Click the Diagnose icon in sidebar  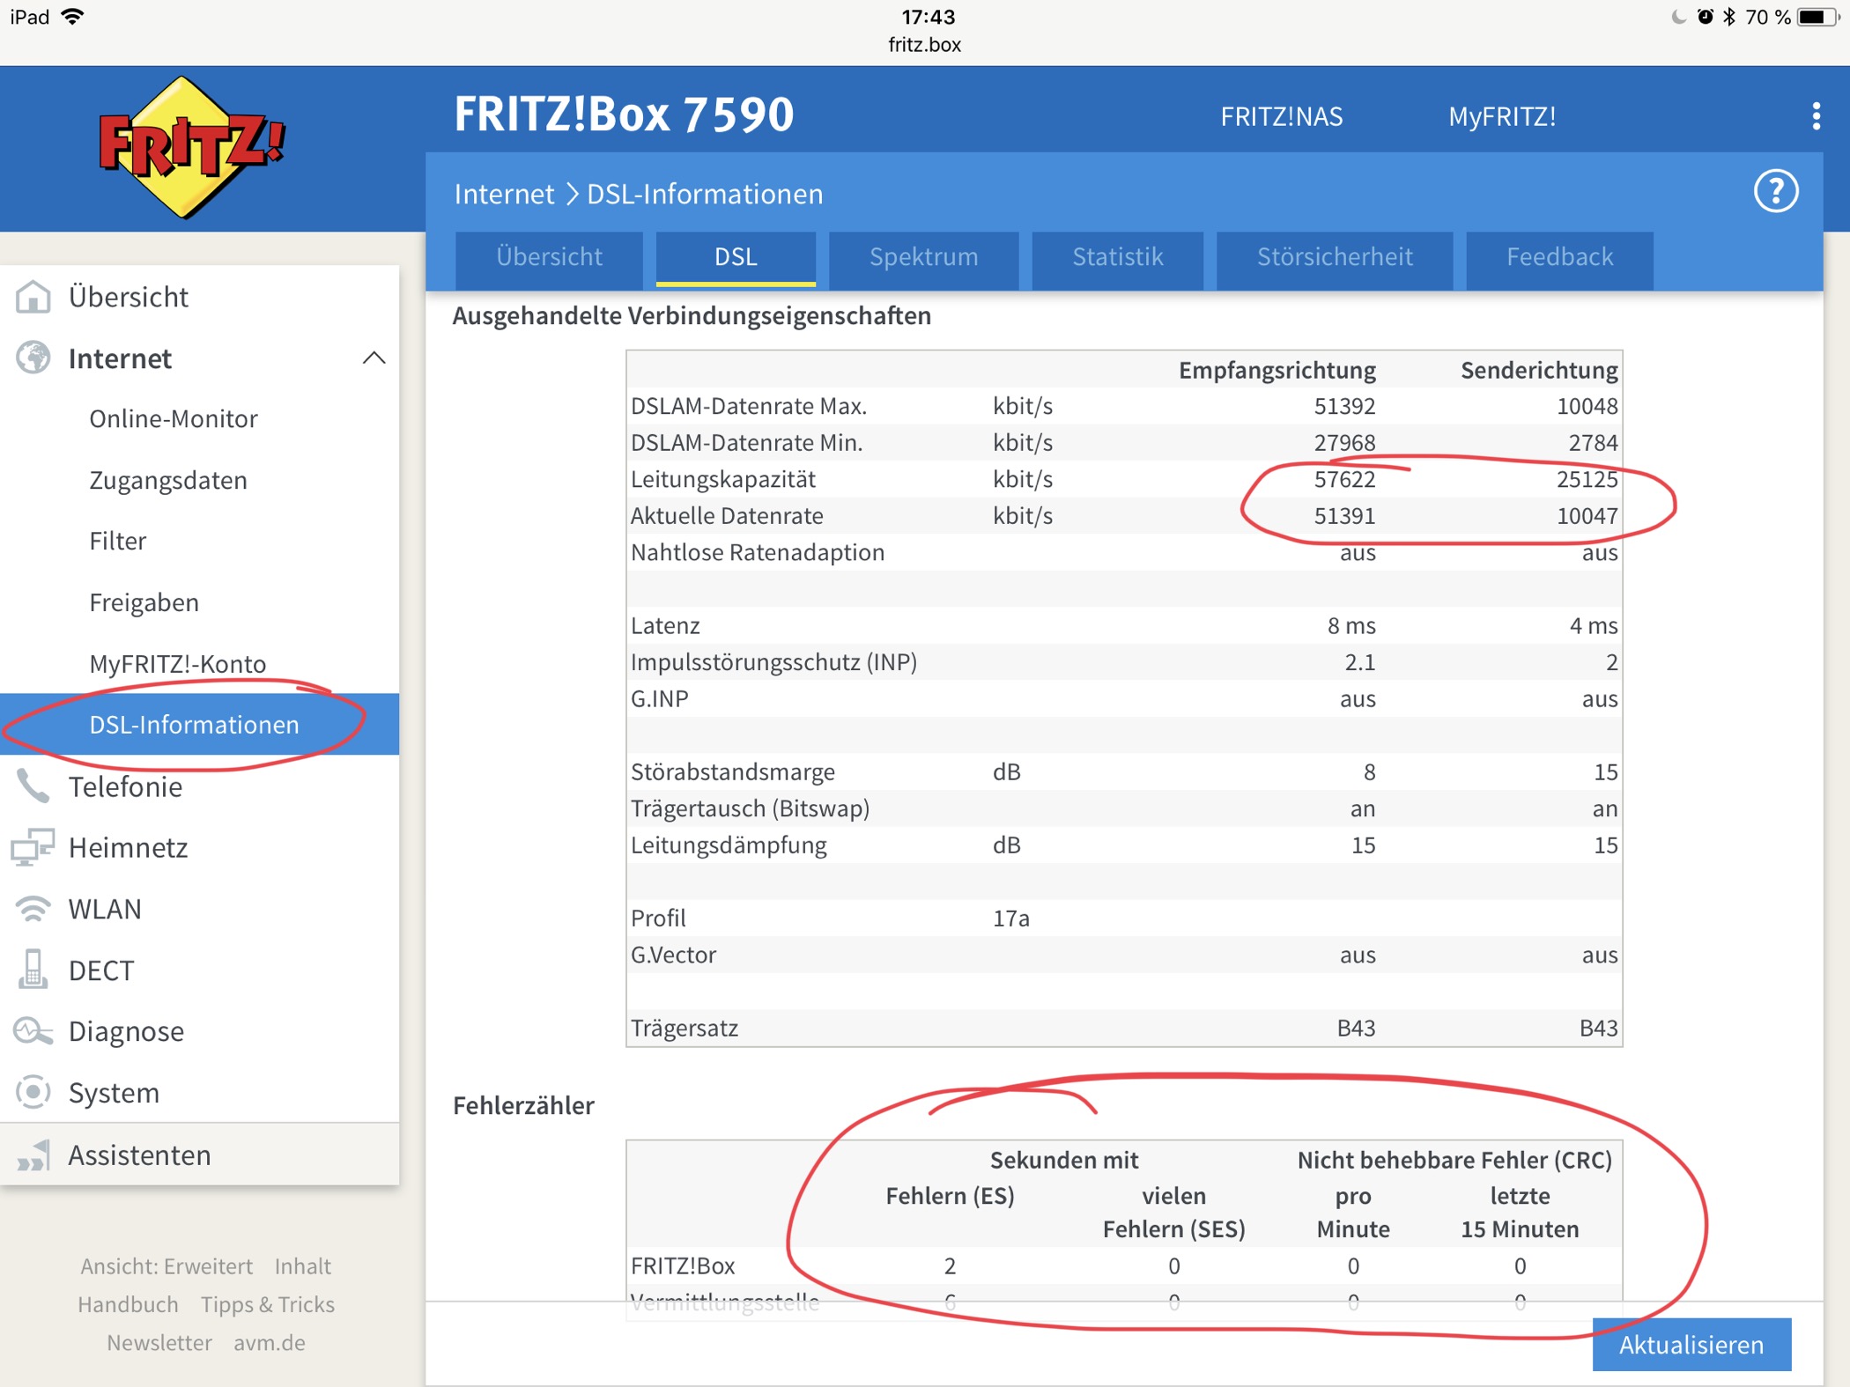coord(33,1030)
